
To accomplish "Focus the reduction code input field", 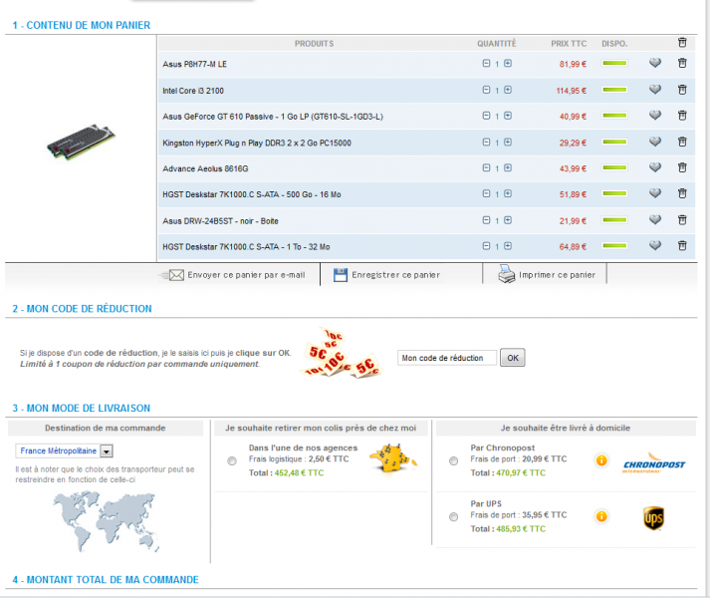I will [447, 358].
